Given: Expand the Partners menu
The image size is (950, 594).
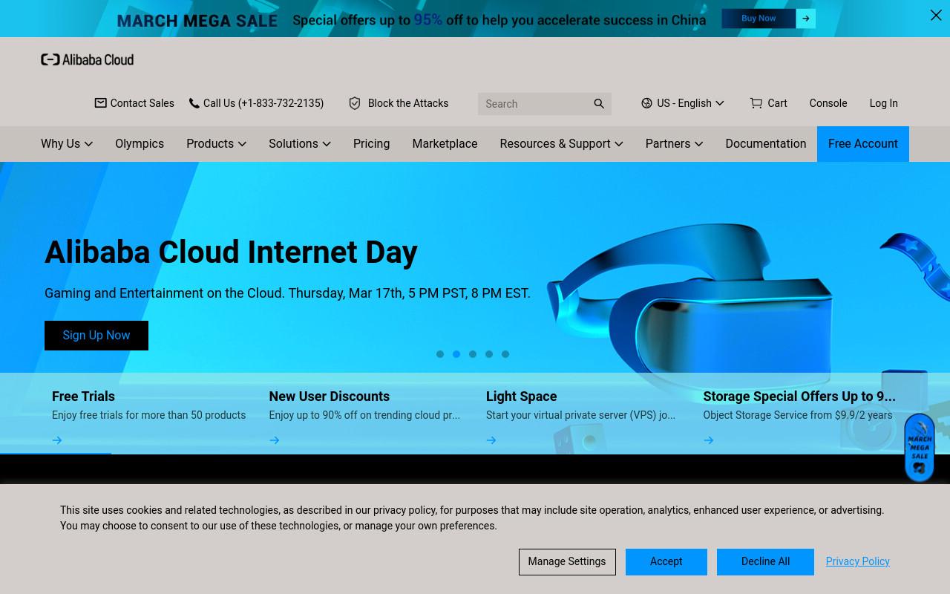Looking at the screenshot, I should [674, 144].
